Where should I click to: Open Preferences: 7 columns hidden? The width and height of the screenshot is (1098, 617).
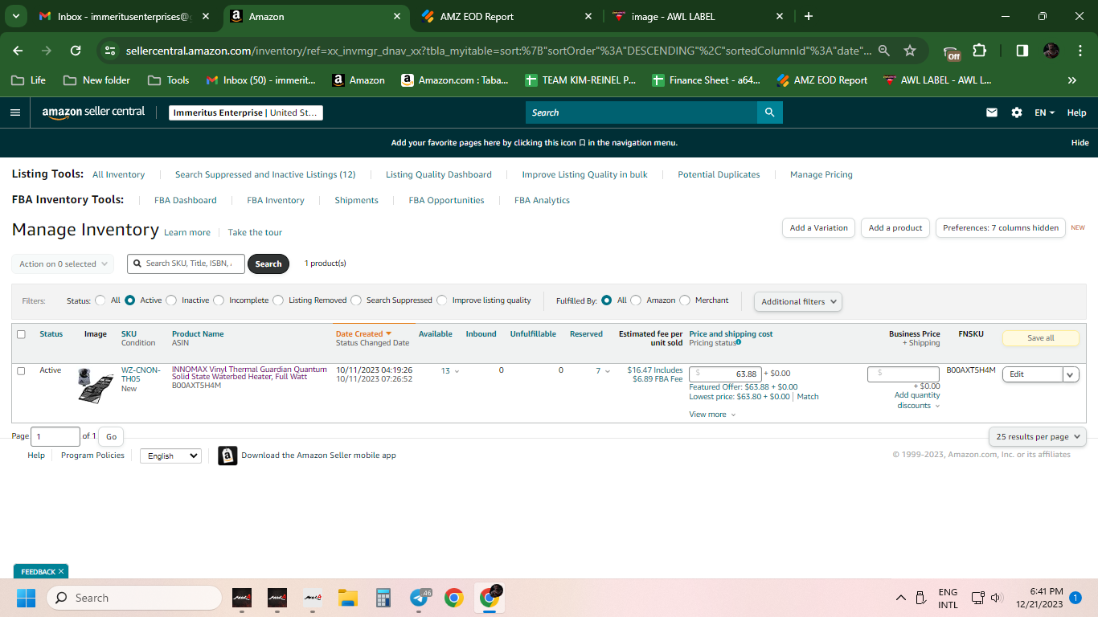point(1001,228)
